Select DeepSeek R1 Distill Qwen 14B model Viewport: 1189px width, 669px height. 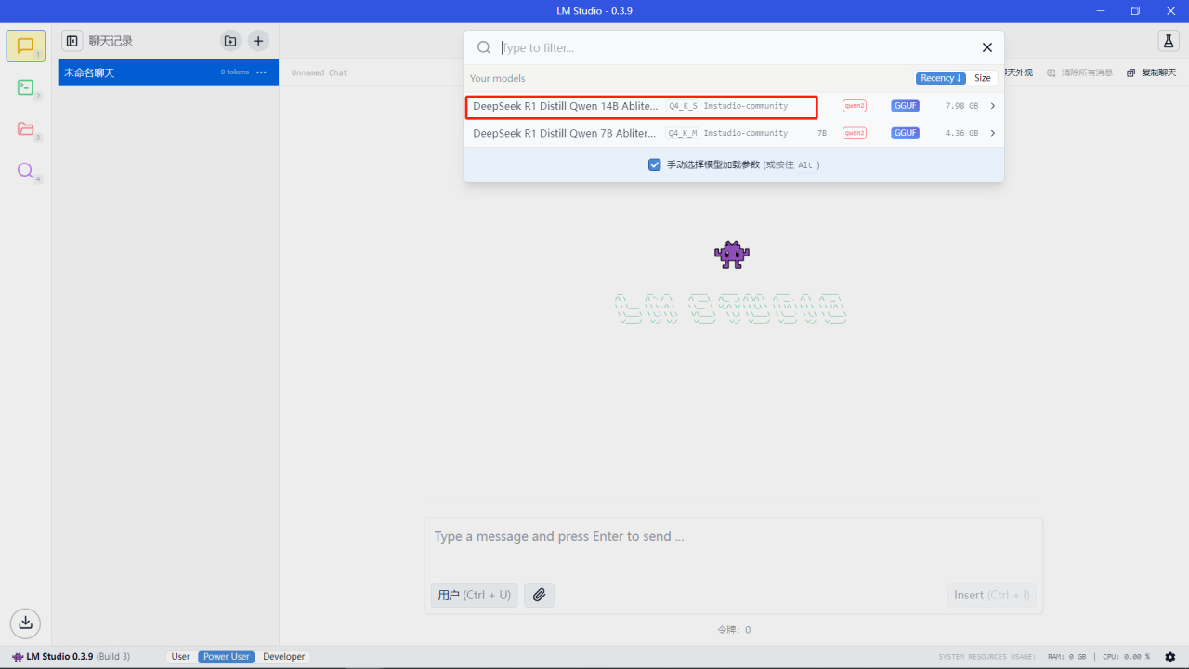(x=734, y=106)
